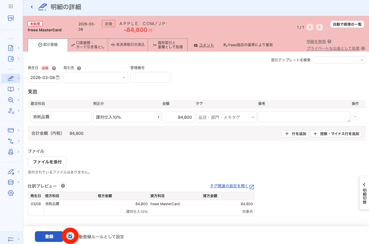
Task: Click ファイルを添付 button
Action: (x=47, y=162)
